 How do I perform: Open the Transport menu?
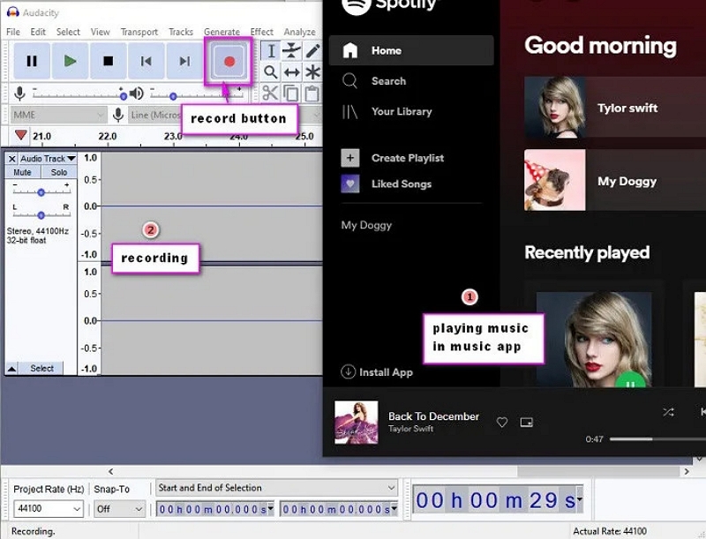tap(139, 32)
